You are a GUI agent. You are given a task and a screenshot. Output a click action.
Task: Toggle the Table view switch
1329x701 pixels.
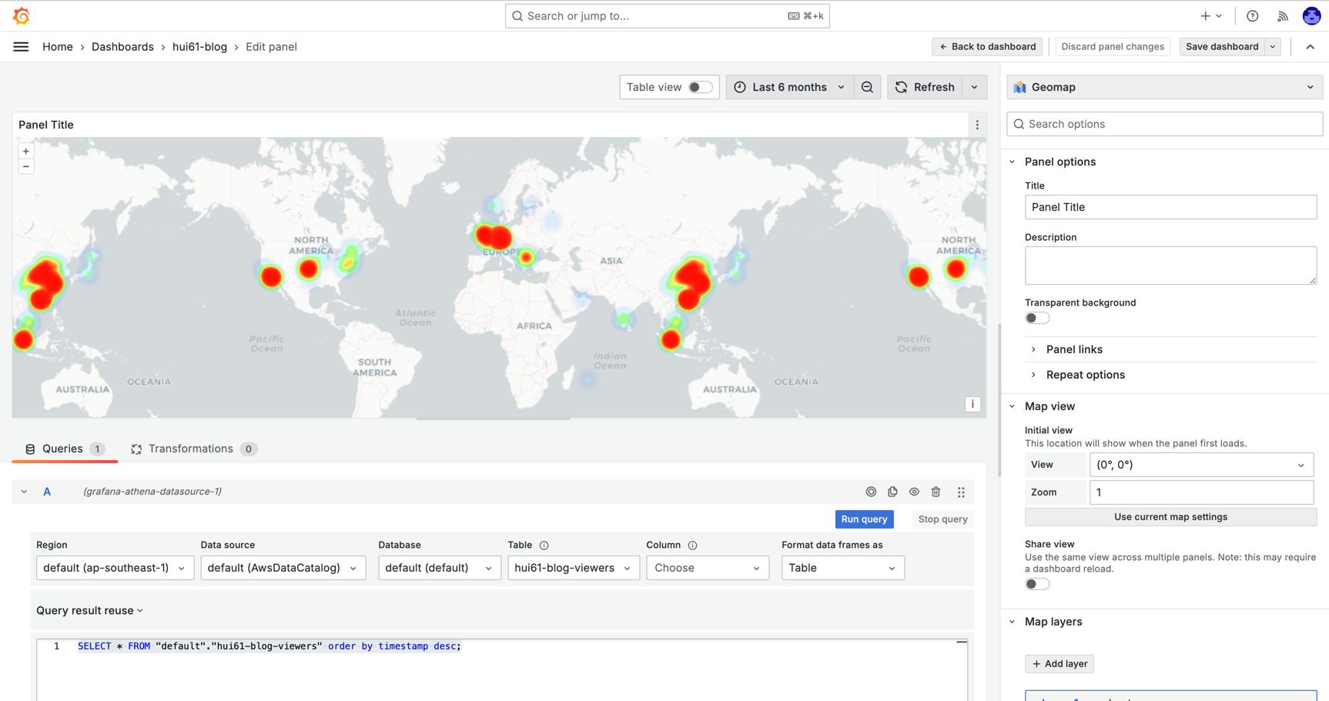coord(699,87)
